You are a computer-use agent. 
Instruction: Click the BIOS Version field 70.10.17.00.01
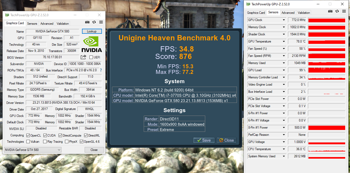tap(52, 57)
